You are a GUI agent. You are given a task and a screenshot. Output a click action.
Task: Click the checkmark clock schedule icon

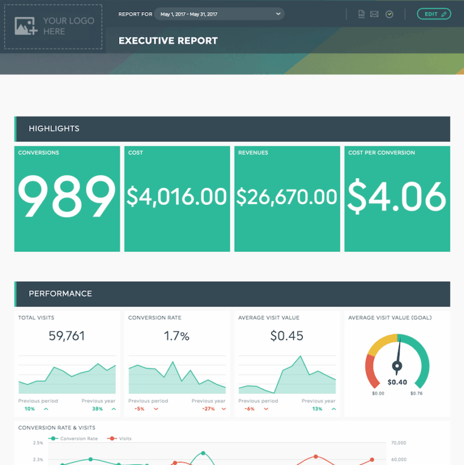coord(390,14)
